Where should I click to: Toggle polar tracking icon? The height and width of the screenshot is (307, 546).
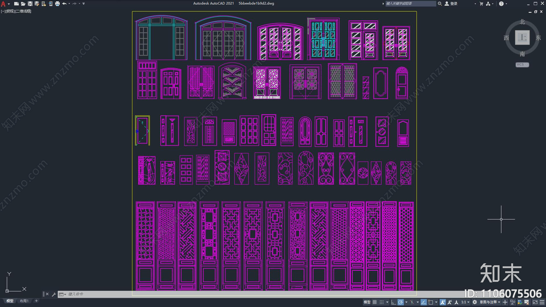[x=401, y=302]
